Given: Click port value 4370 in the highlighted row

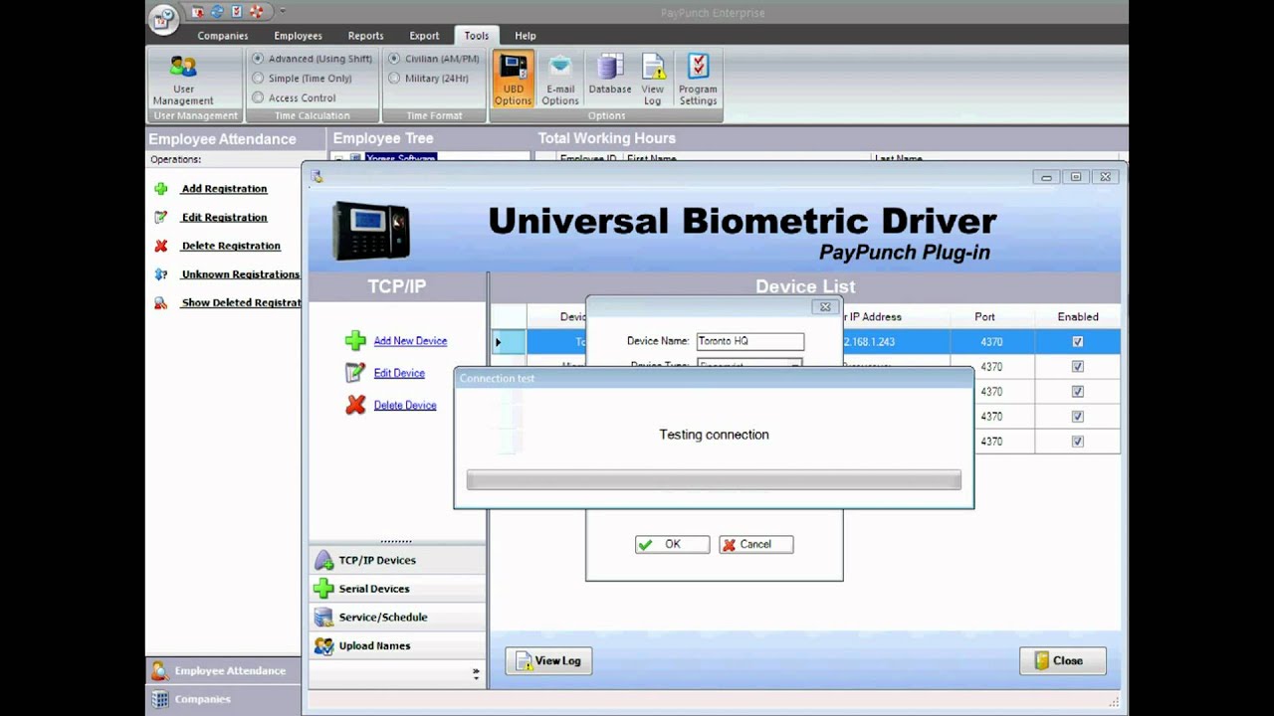Looking at the screenshot, I should pyautogui.click(x=991, y=342).
